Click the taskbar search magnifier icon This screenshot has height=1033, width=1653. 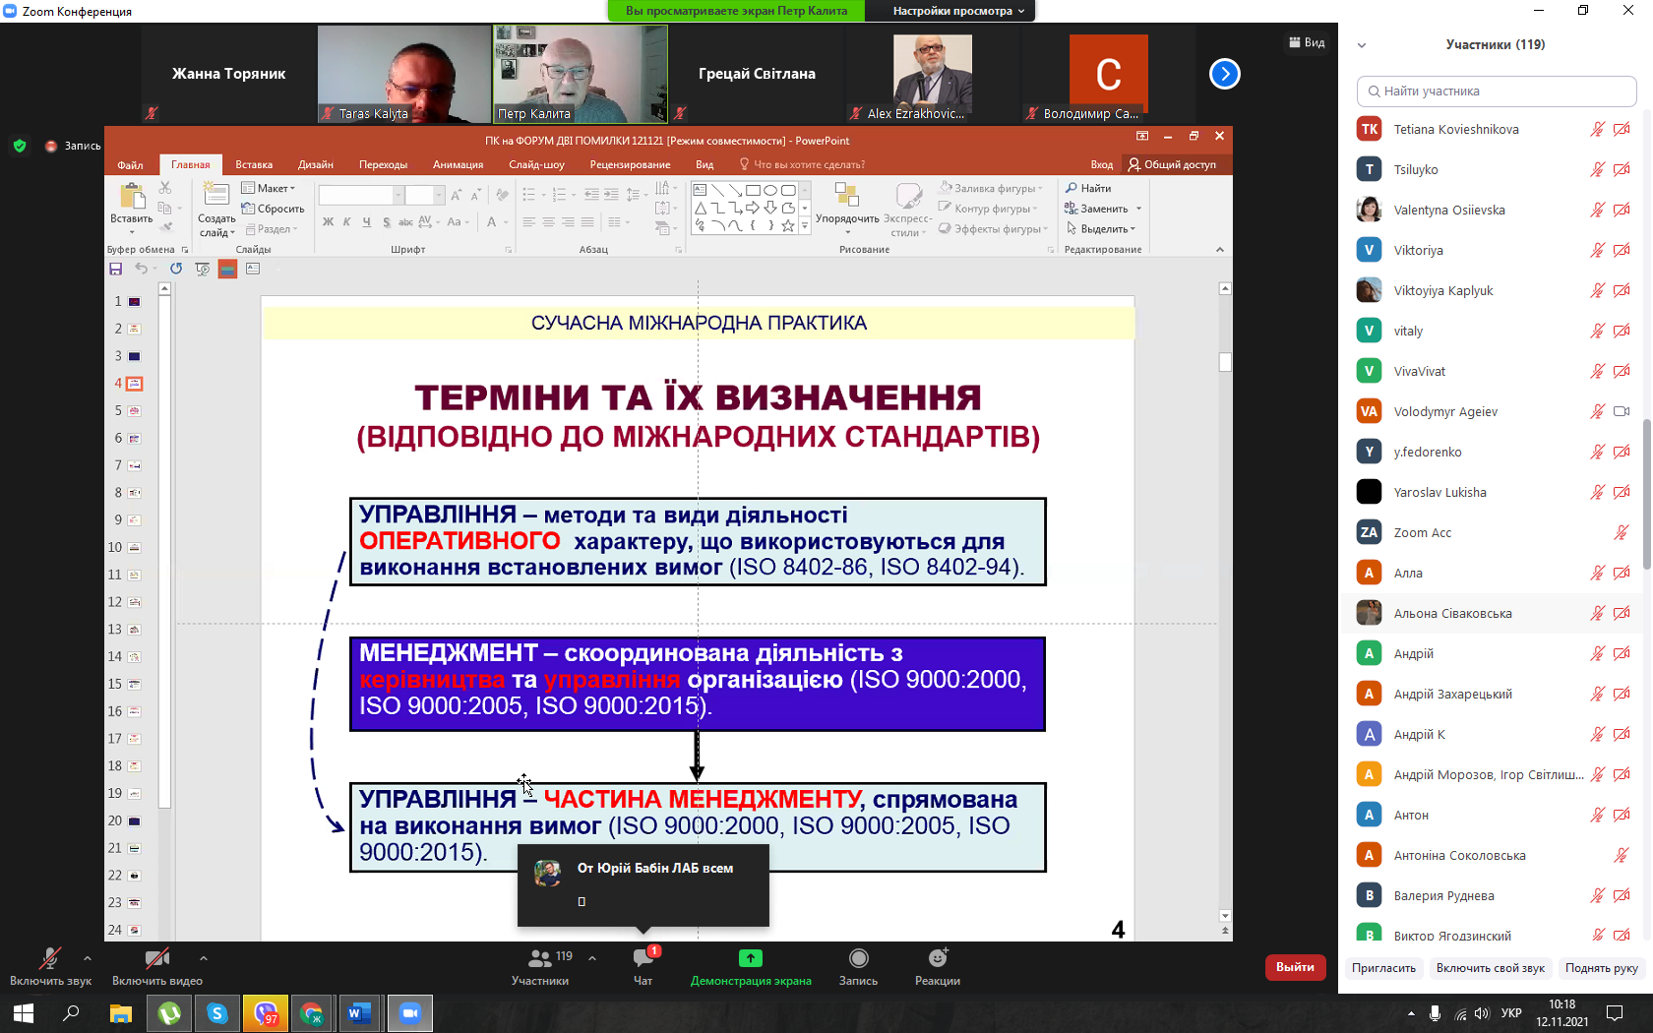coord(71,1013)
